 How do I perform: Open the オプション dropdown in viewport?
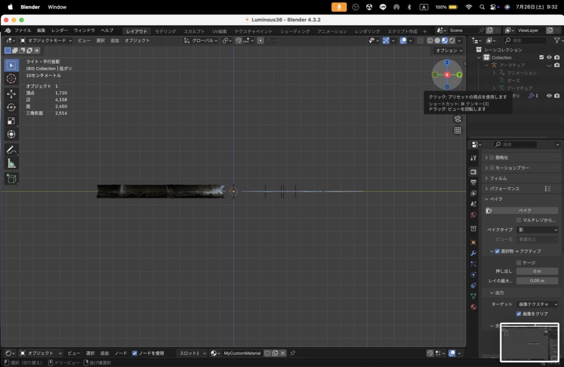(x=449, y=50)
